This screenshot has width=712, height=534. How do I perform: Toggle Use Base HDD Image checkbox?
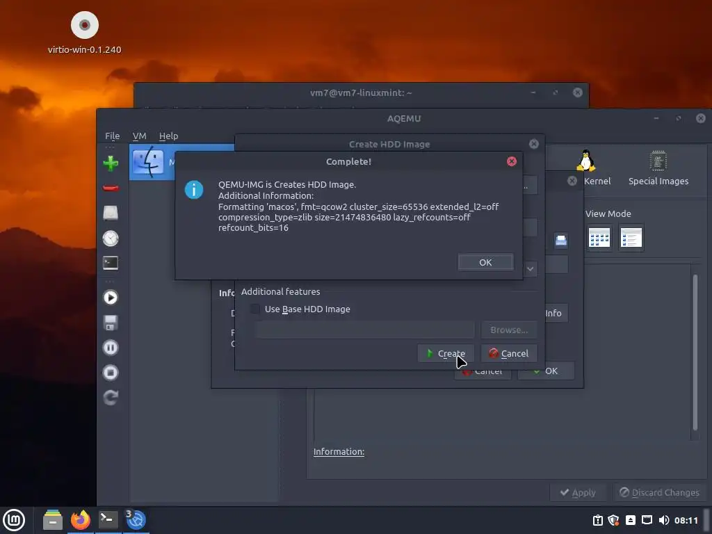pos(256,309)
